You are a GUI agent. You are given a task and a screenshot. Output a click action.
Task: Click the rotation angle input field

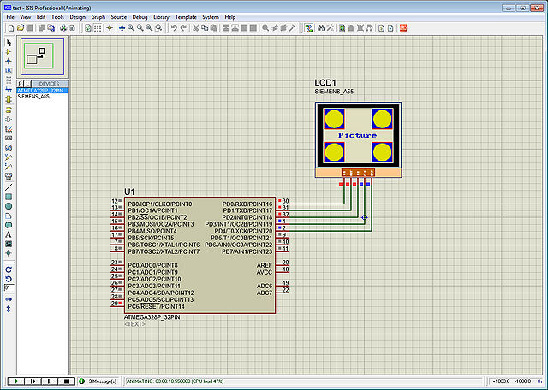[x=9, y=288]
